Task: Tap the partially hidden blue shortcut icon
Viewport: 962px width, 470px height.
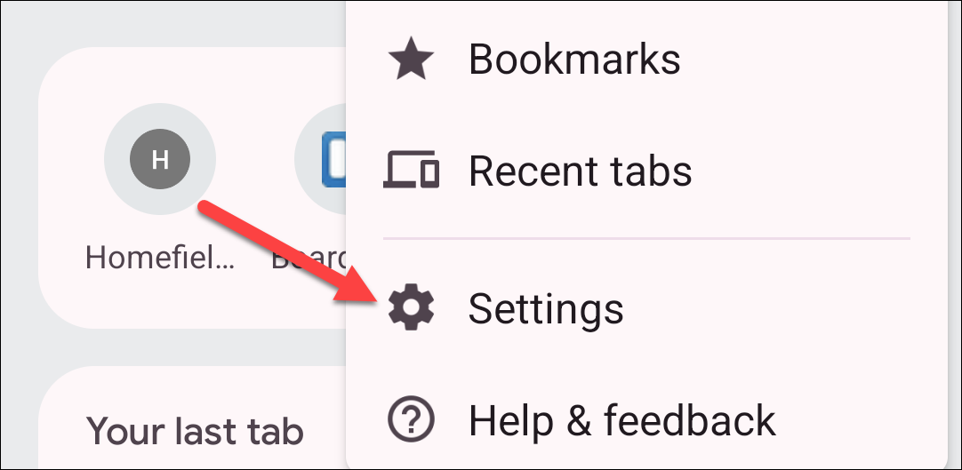Action: pos(333,159)
